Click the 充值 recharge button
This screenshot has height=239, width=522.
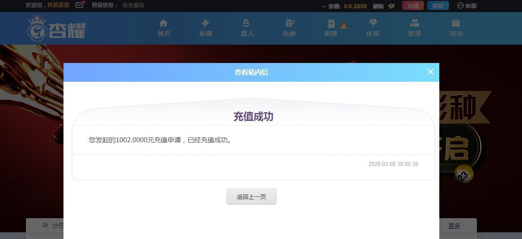413,6
